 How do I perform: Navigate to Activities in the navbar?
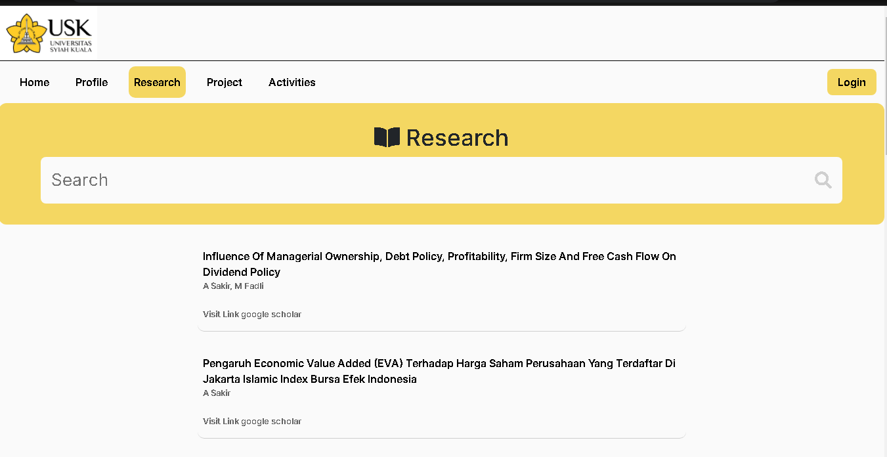coord(292,82)
